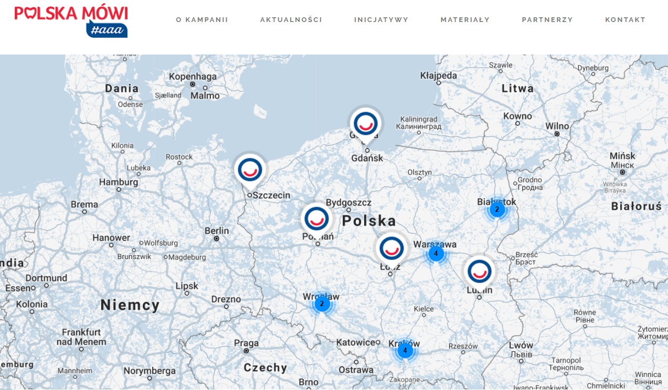Click the Bydgoszcz city label

(x=348, y=202)
